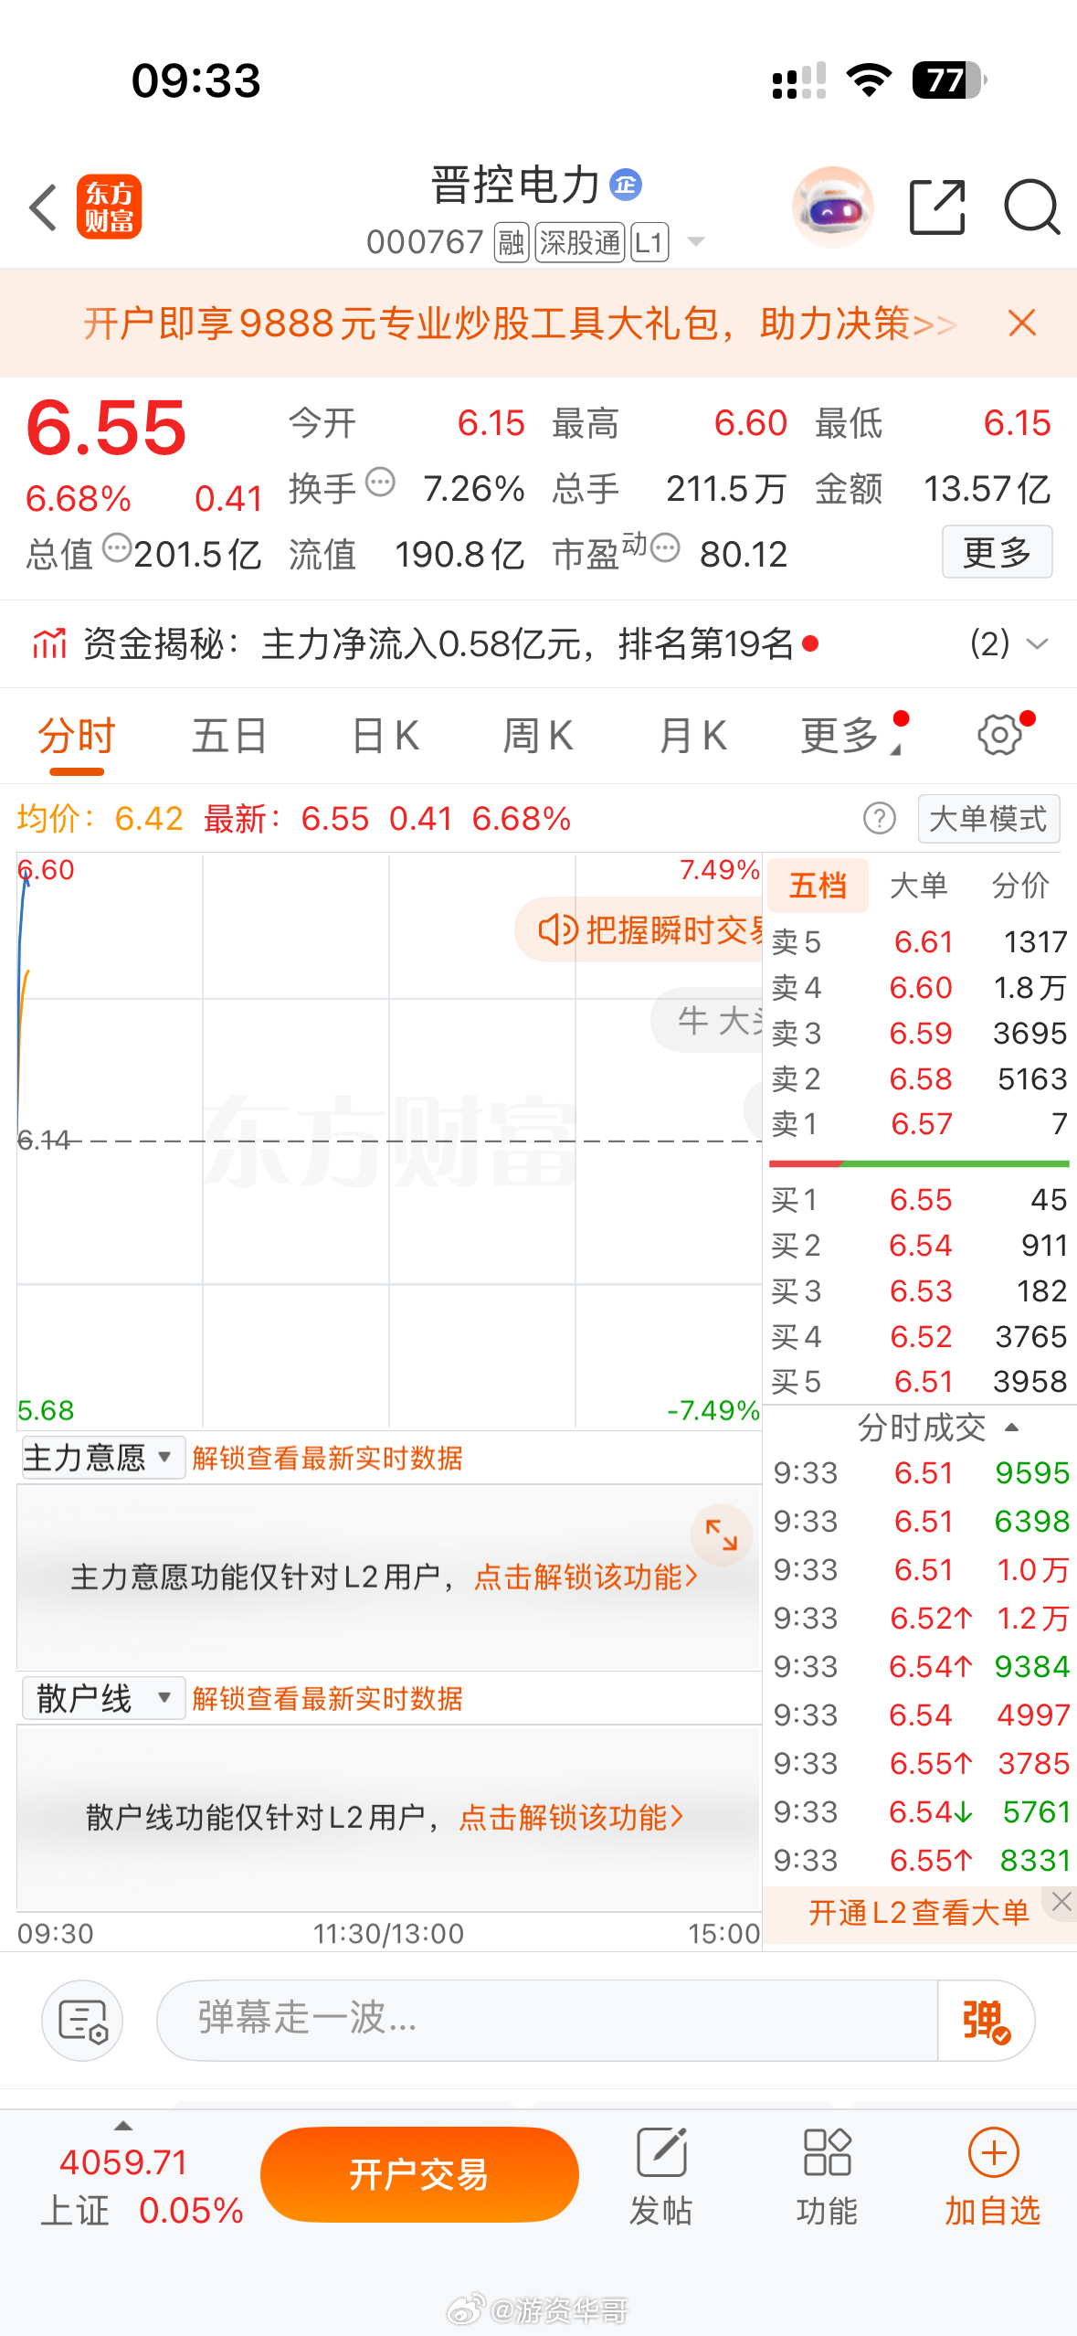The image size is (1077, 2336).
Task: Open the 散户线 indicator dropdown
Action: (103, 1698)
